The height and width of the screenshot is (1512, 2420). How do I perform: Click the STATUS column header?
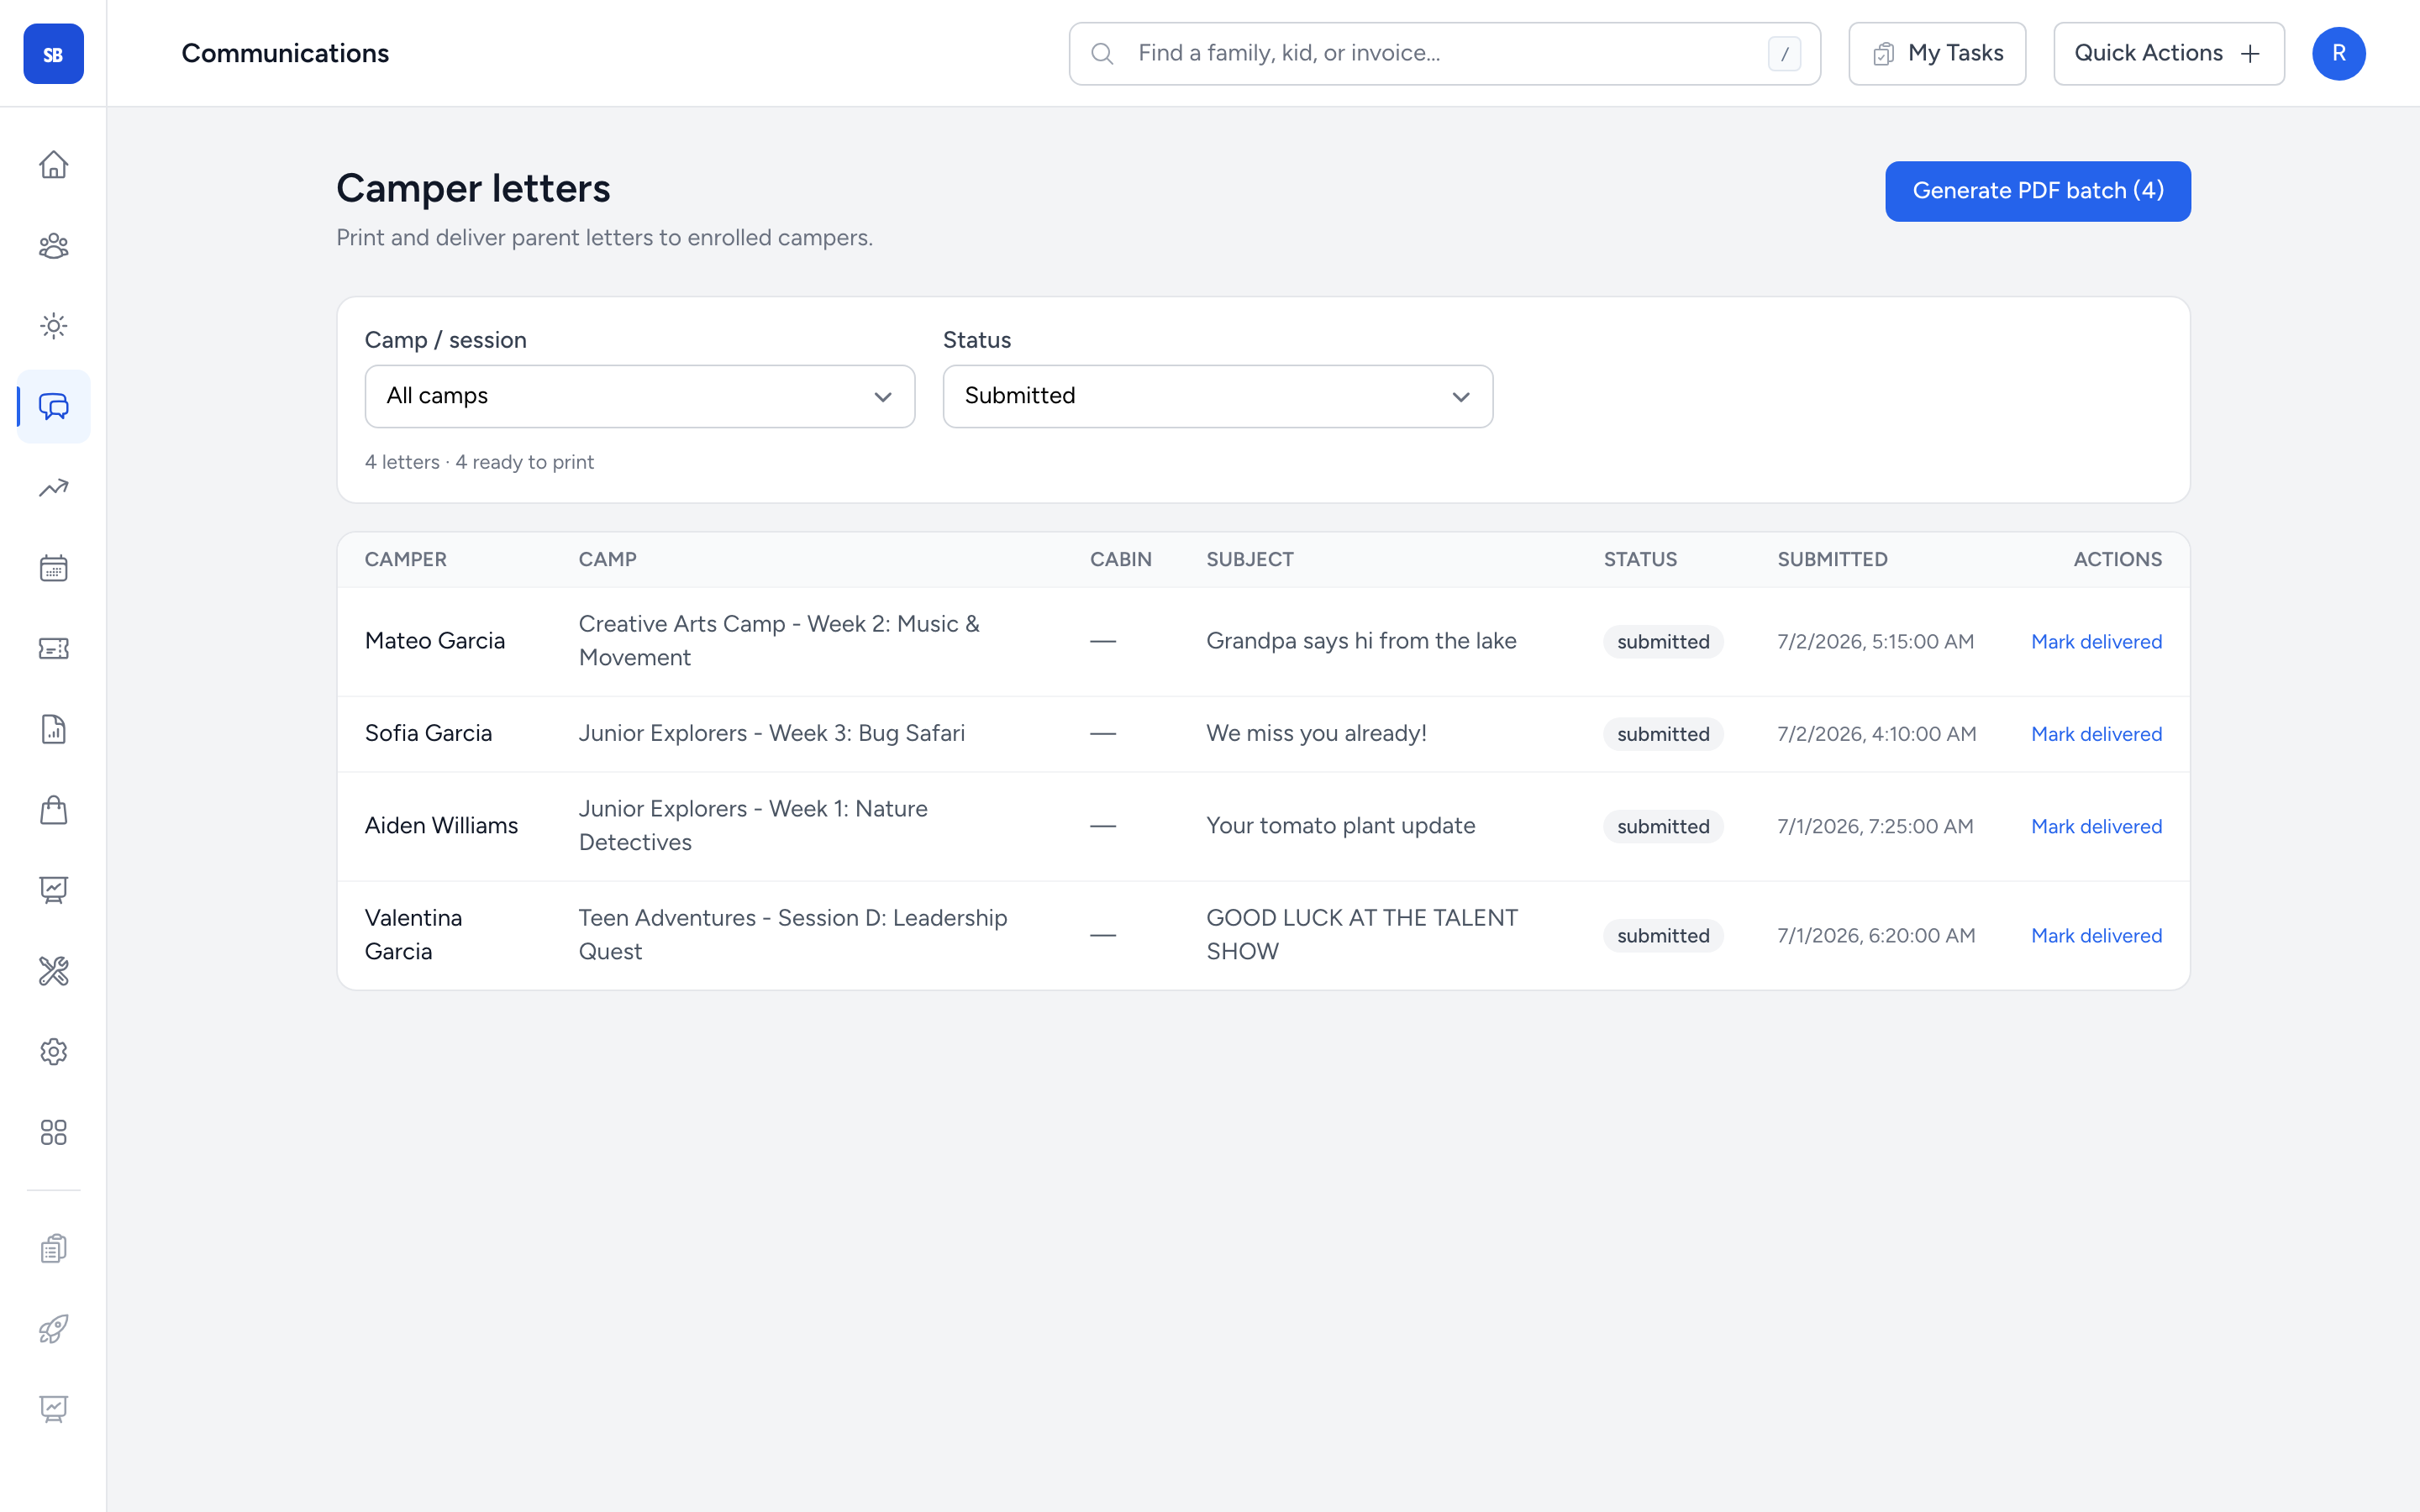[x=1640, y=560]
